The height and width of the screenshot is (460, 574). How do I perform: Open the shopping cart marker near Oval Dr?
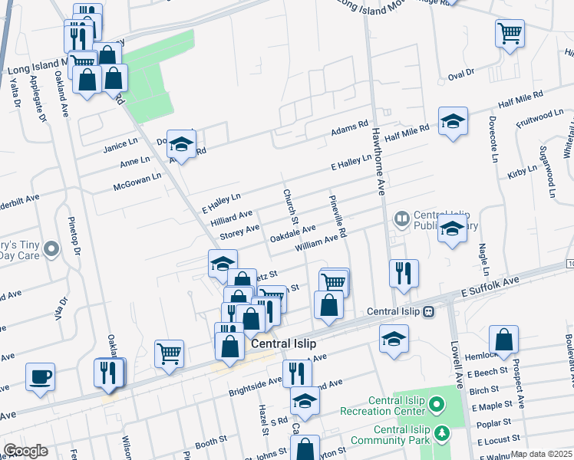coord(510,35)
